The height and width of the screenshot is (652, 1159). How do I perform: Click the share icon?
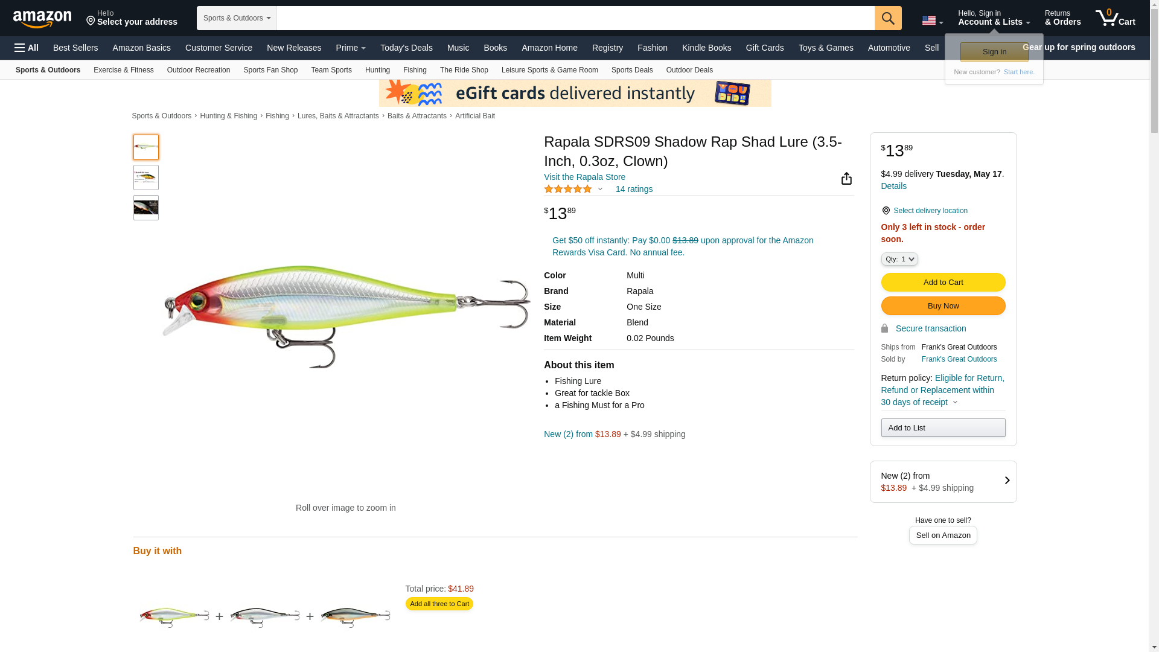click(x=846, y=178)
